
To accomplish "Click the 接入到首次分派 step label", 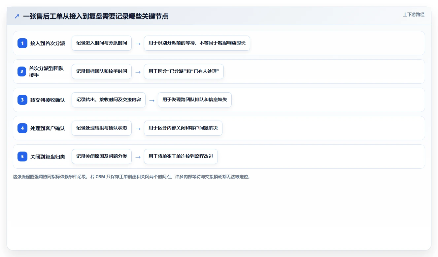I will click(48, 43).
